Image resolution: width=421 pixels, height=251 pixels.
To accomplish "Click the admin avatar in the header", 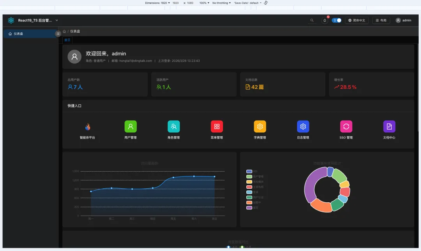I will click(398, 20).
